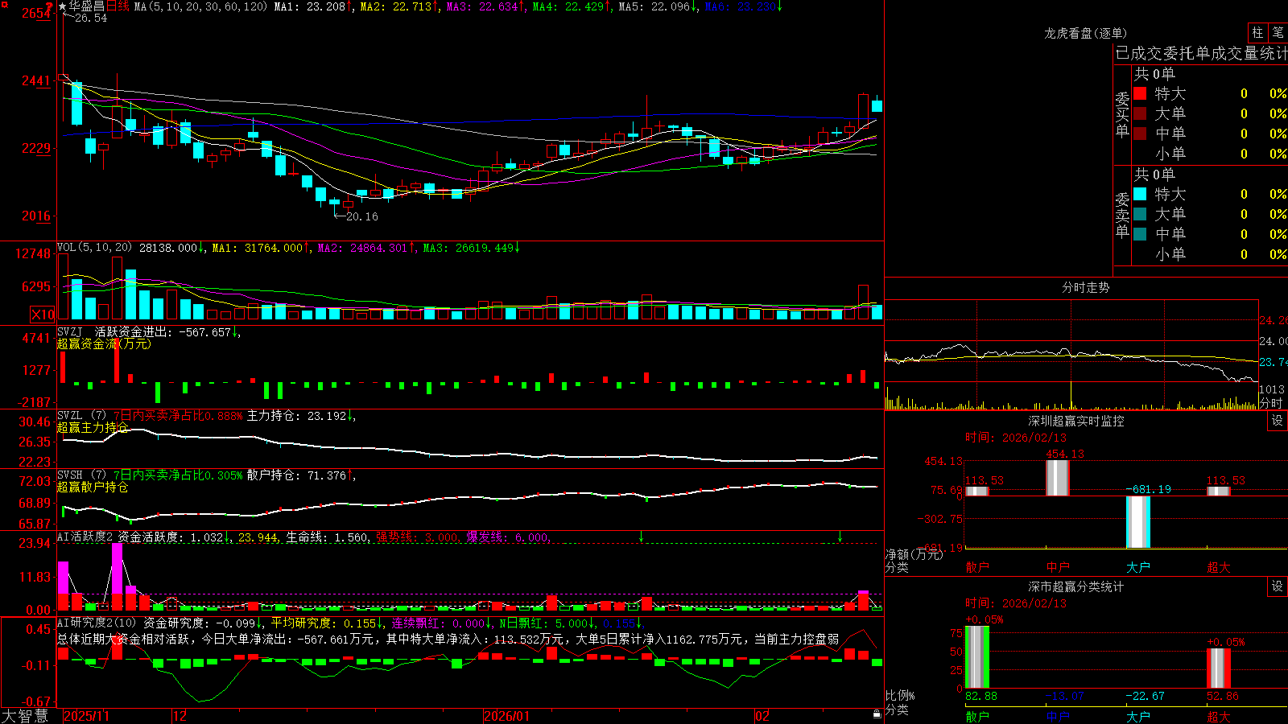Click the 12 month marker on the time axis
Screen dimensions: 1288x724
coord(180,716)
